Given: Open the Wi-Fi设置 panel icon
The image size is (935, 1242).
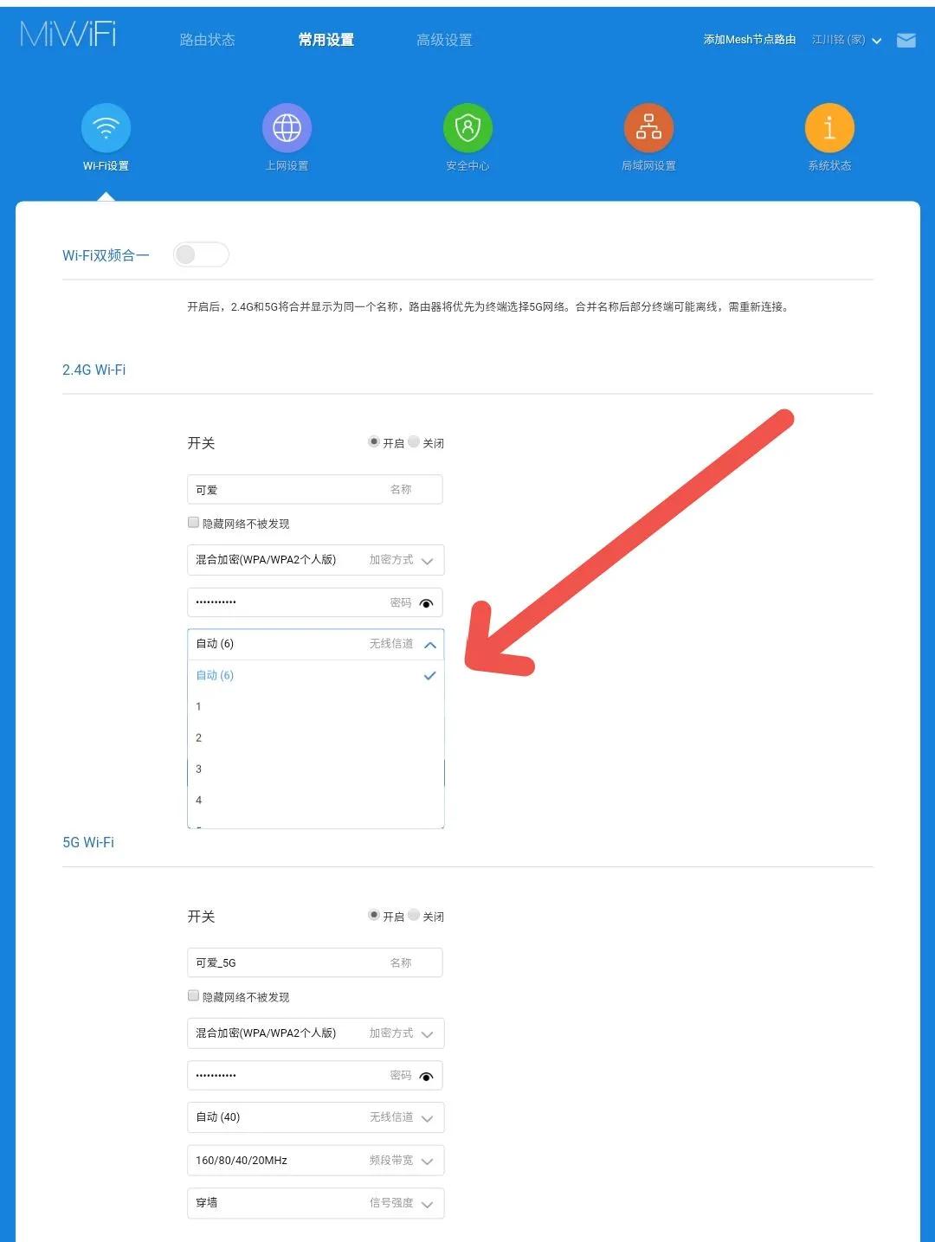Looking at the screenshot, I should pos(106,126).
